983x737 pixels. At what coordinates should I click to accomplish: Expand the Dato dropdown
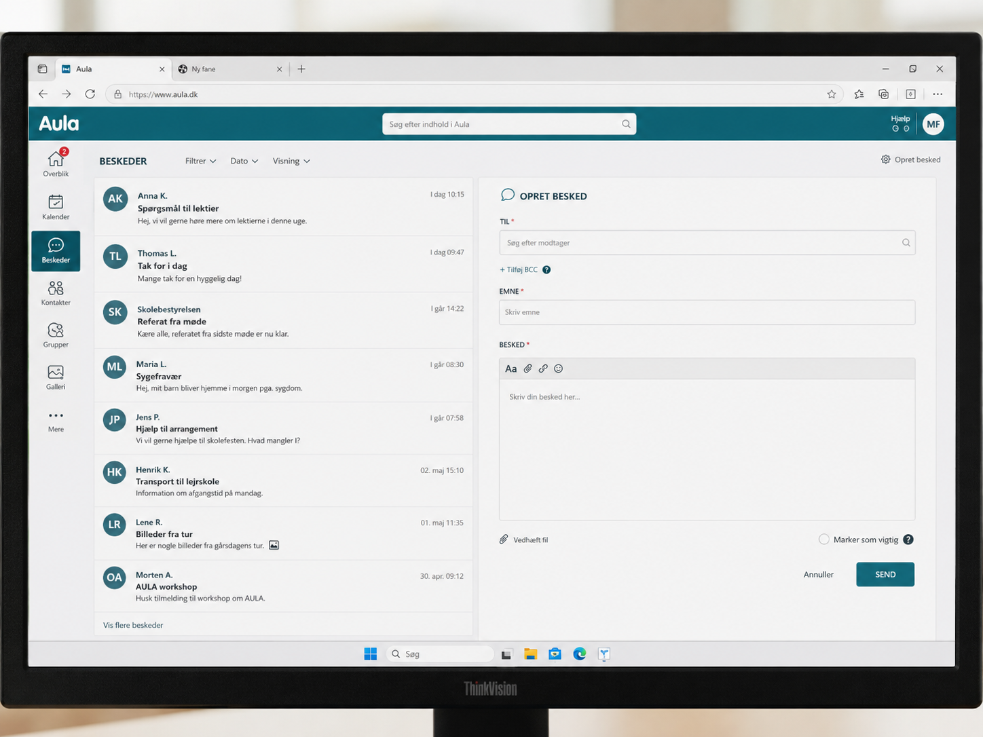coord(244,161)
